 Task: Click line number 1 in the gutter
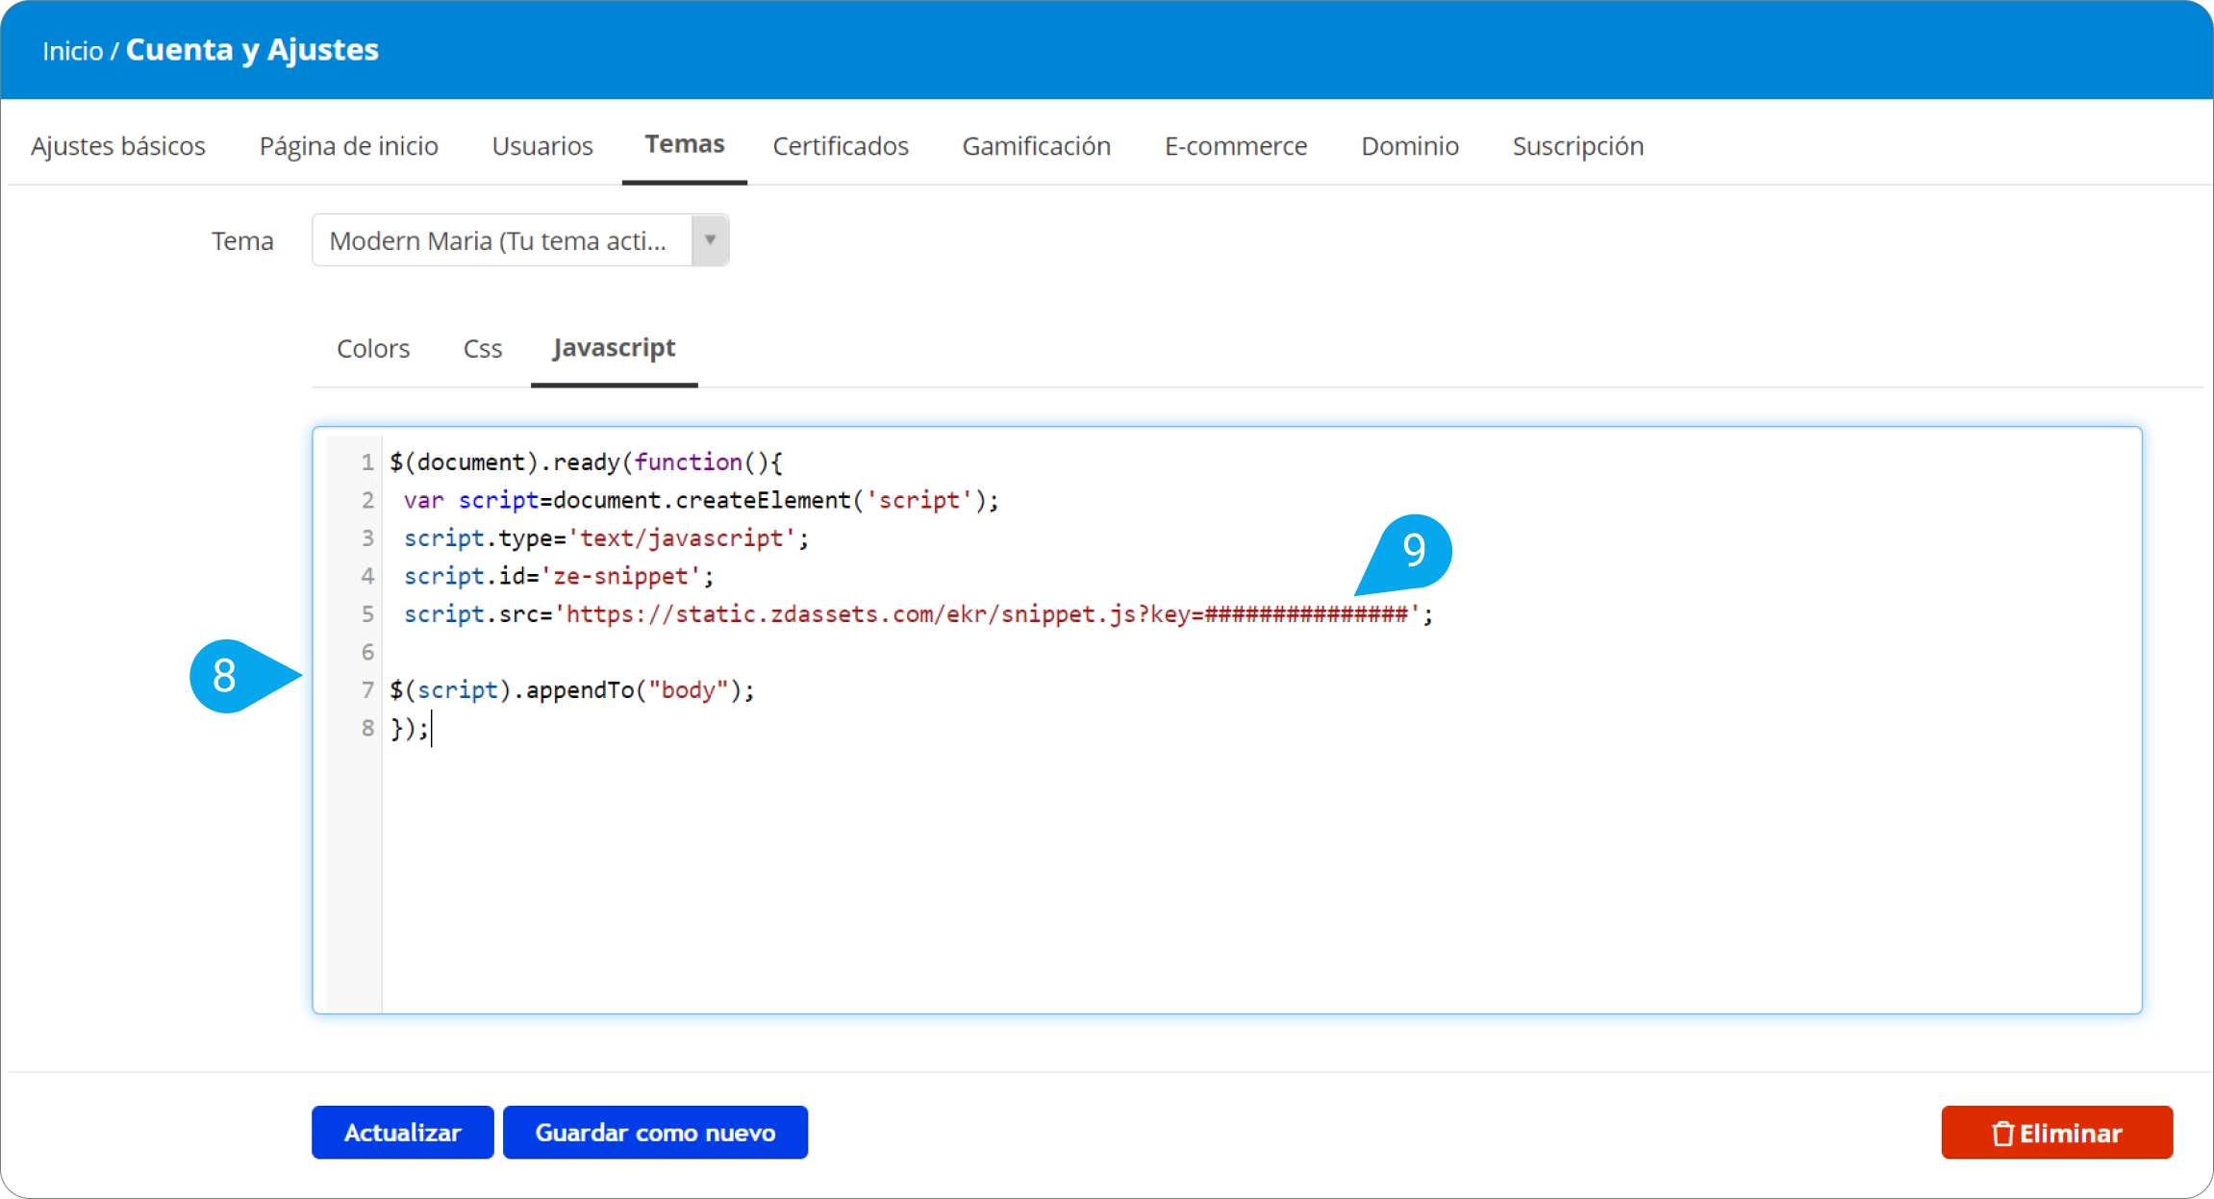pos(367,462)
